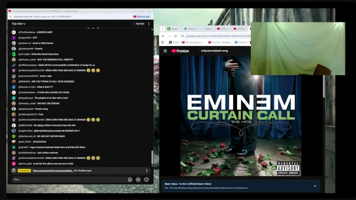Image resolution: width=356 pixels, height=200 pixels.
Task: Click message 'ARE YOU TRYING TO KILL YOUR AUDIENCE'
Action: pyautogui.click(x=53, y=81)
